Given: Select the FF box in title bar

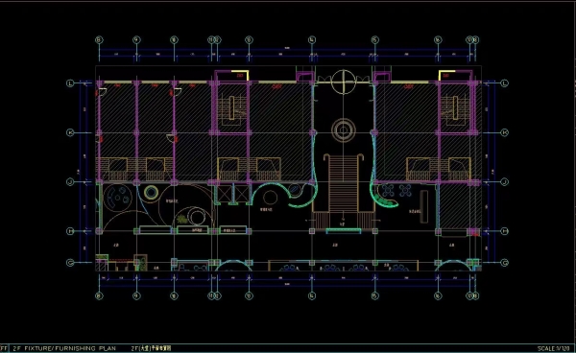Looking at the screenshot, I should pos(4,348).
